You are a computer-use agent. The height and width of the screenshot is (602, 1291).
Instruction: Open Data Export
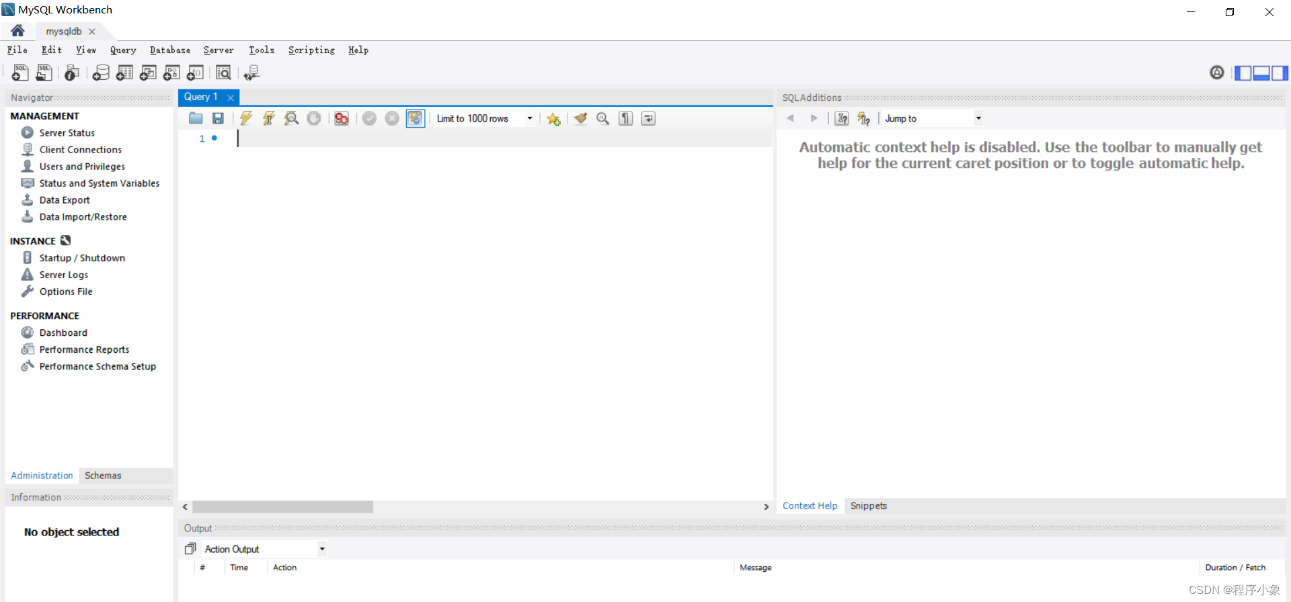[65, 200]
